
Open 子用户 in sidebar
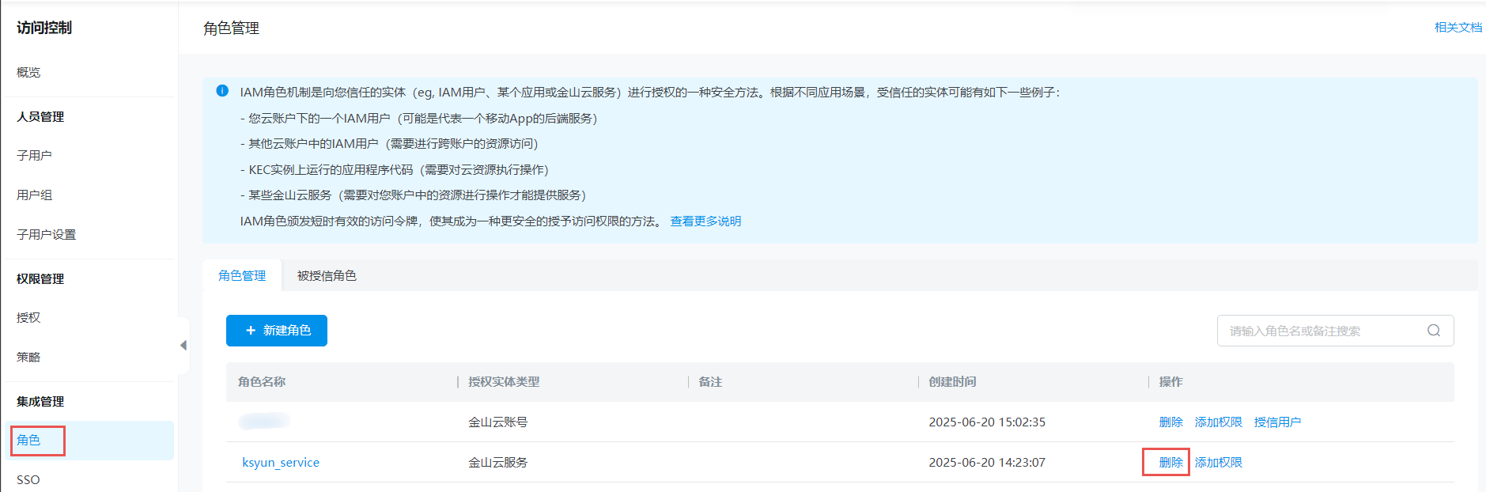34,156
